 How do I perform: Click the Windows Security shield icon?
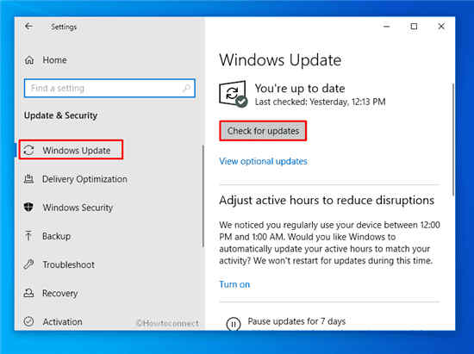click(x=28, y=208)
